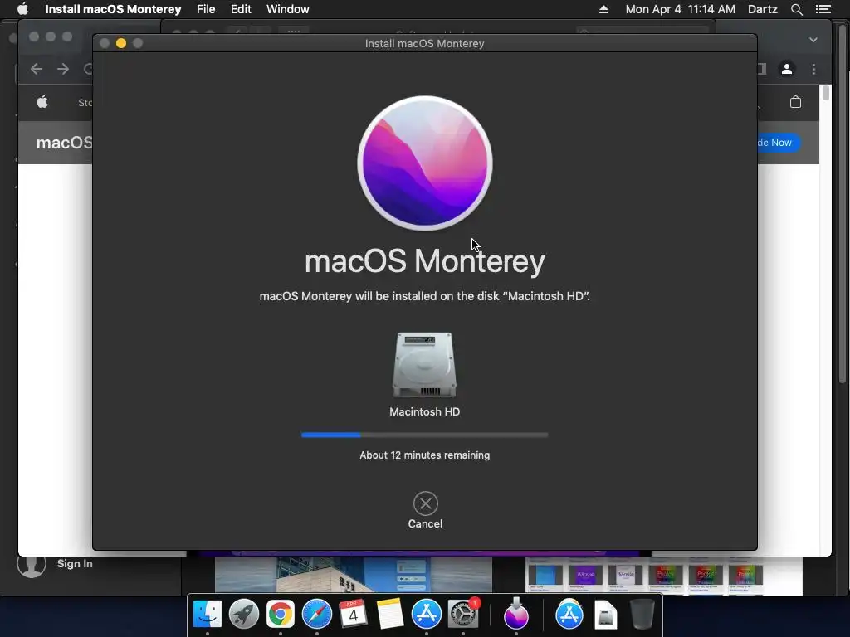Open System Preferences with update badge
The image size is (850, 637).
(463, 615)
